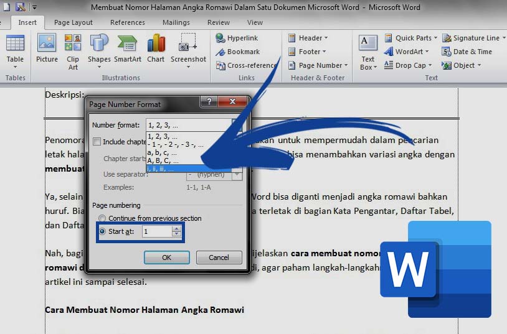Click "artikel ini sampai selesai." line
The image size is (507, 334).
(96, 282)
